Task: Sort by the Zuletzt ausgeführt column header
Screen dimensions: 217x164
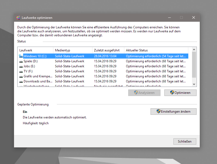Action: click(x=108, y=50)
